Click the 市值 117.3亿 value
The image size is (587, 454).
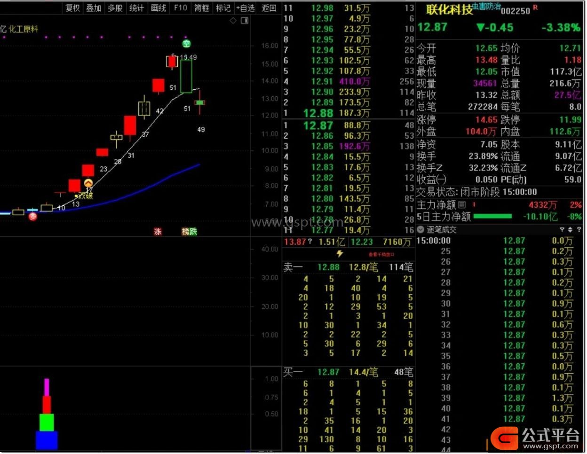(x=566, y=72)
